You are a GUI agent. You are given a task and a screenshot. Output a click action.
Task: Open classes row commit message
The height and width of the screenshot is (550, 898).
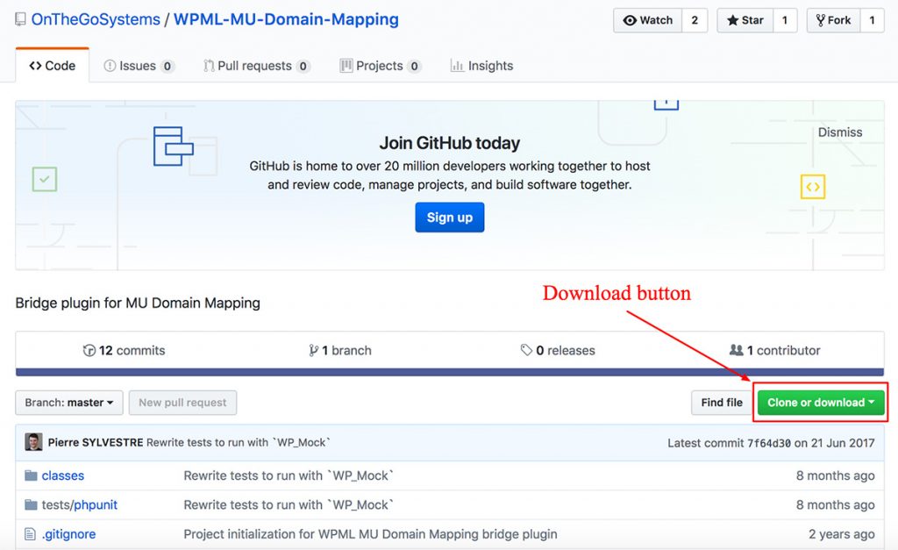coord(289,475)
